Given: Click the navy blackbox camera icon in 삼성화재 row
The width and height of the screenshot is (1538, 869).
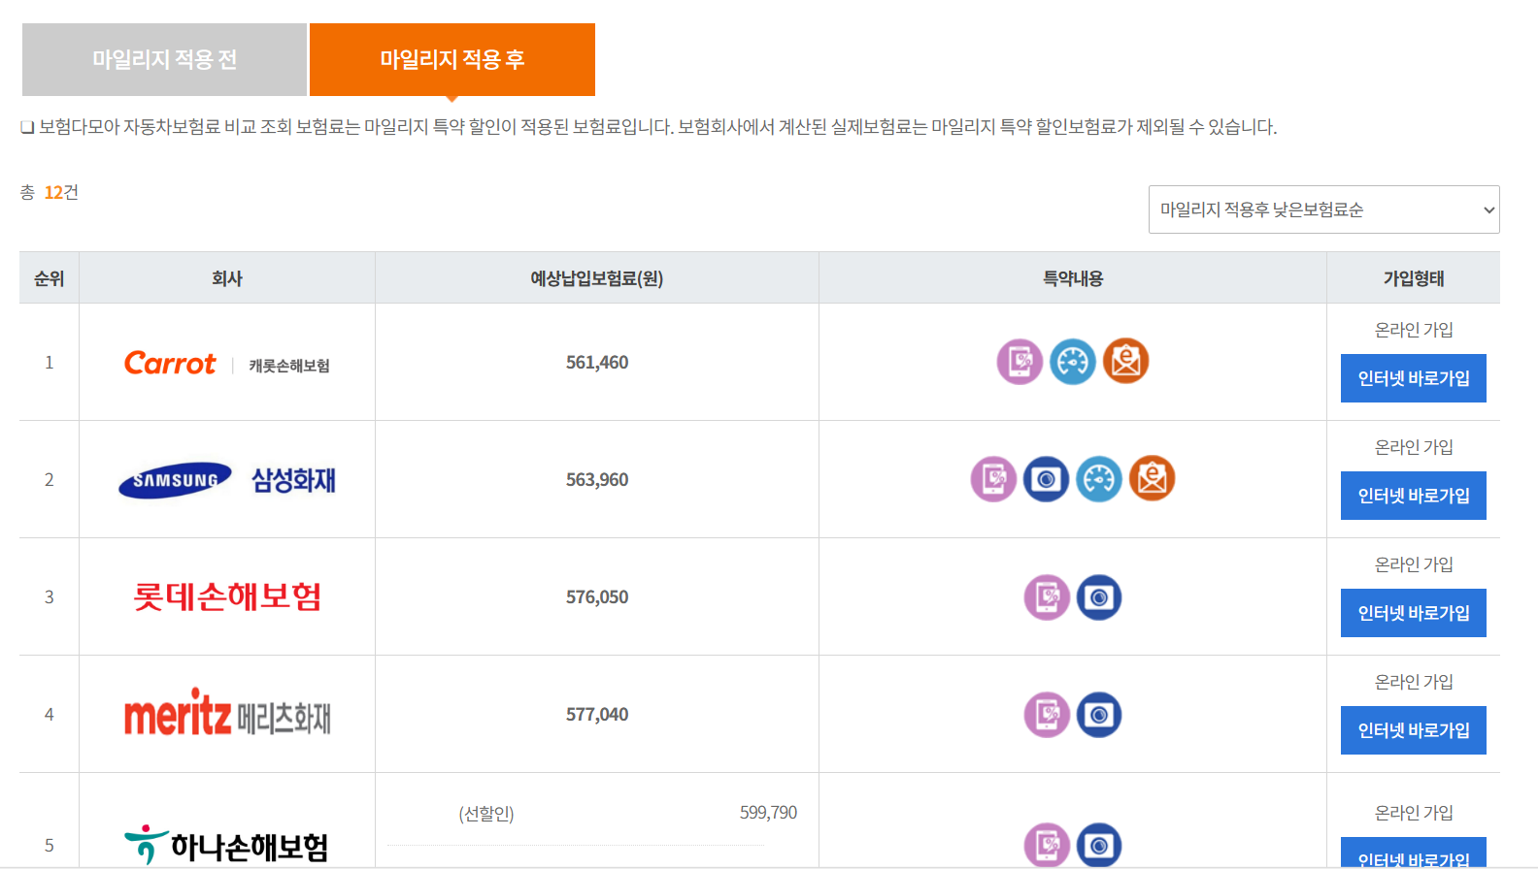Looking at the screenshot, I should click(x=1046, y=479).
